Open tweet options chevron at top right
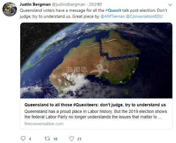The image size is (176, 143). (170, 5)
